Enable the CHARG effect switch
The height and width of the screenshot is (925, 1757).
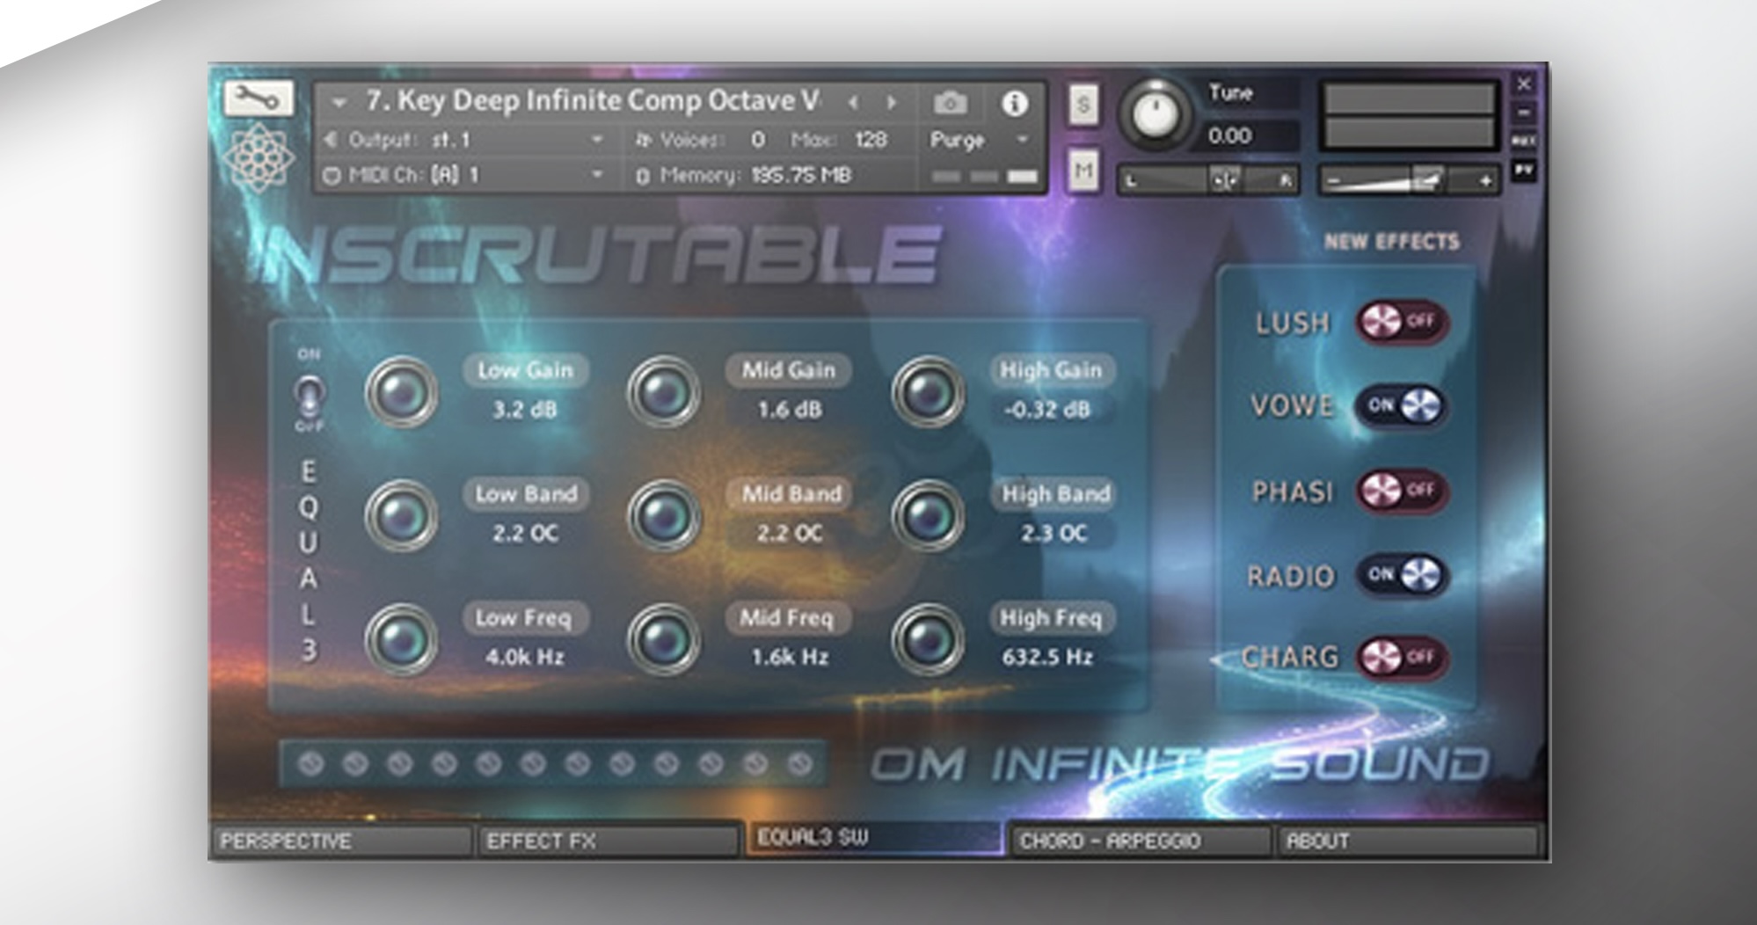1402,657
